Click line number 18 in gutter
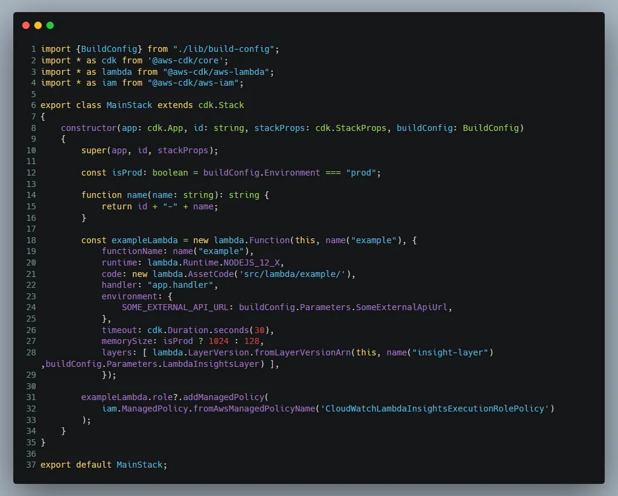This screenshot has height=496, width=618. pyautogui.click(x=31, y=240)
